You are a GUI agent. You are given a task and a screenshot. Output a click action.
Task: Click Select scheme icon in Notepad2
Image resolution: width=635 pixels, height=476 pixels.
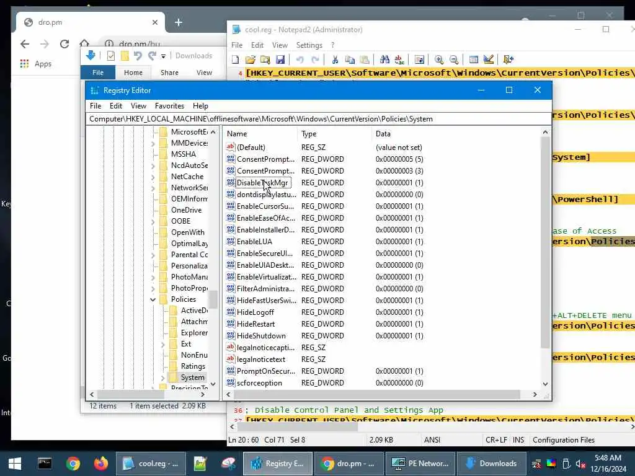(473, 60)
